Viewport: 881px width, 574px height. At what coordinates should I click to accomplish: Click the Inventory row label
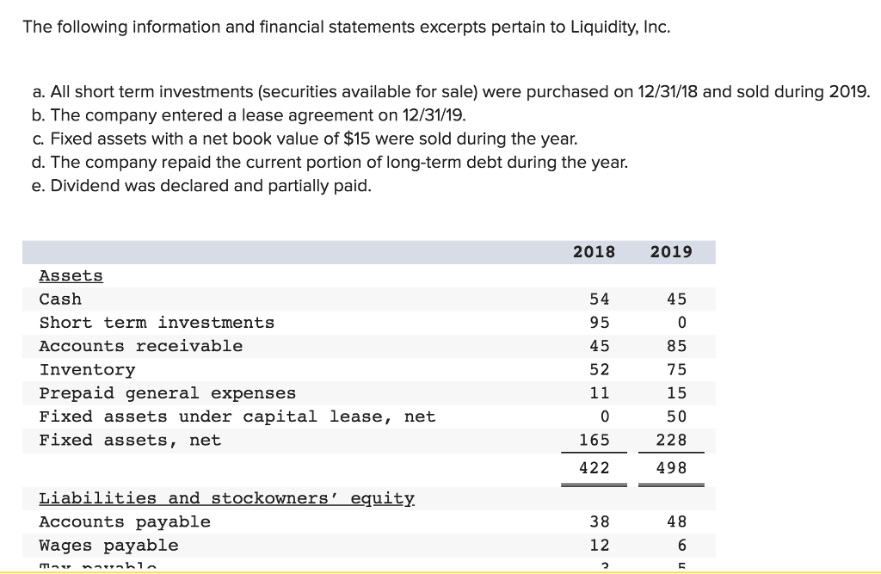tap(87, 370)
